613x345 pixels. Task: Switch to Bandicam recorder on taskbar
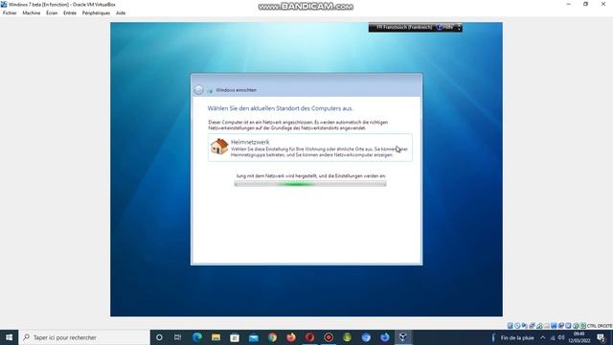click(x=329, y=337)
